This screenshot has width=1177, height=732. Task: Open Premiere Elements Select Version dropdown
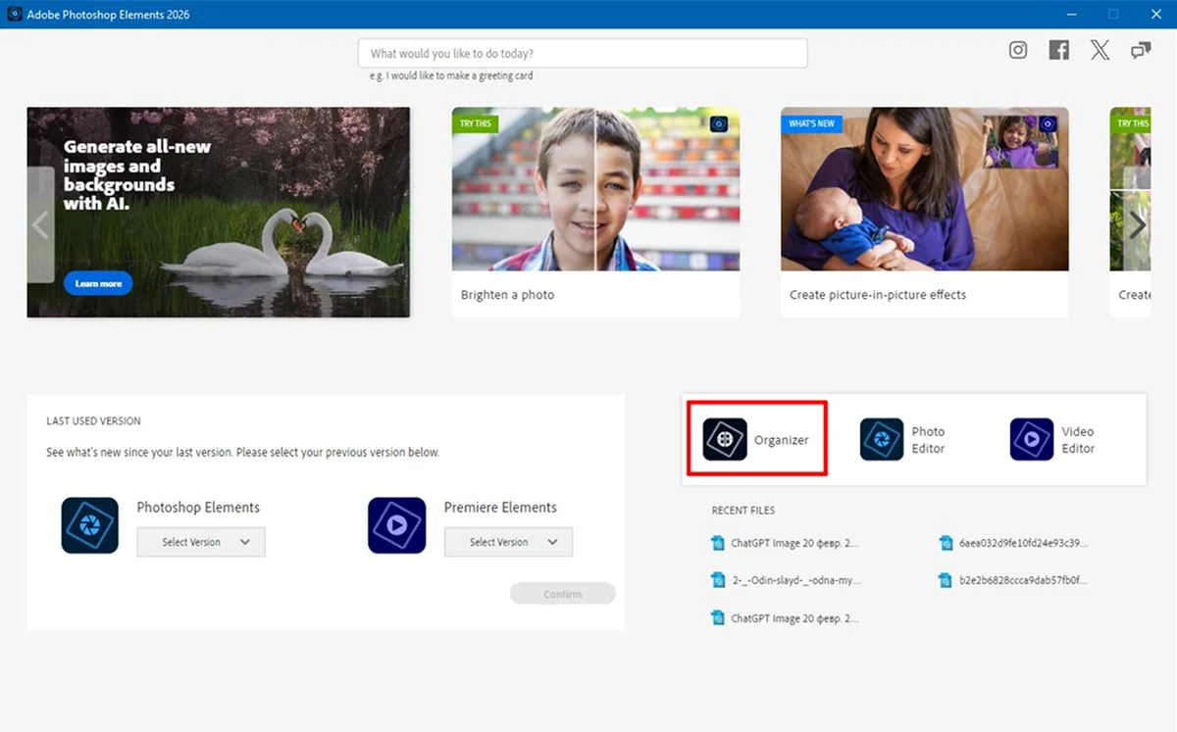click(x=508, y=542)
